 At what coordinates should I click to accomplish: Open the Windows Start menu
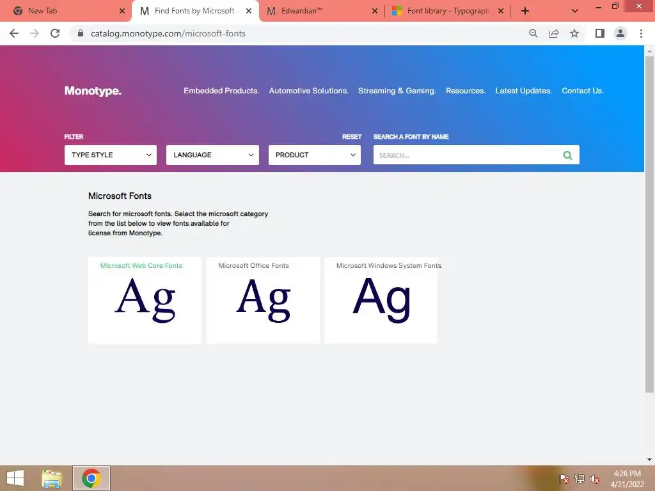(x=15, y=478)
